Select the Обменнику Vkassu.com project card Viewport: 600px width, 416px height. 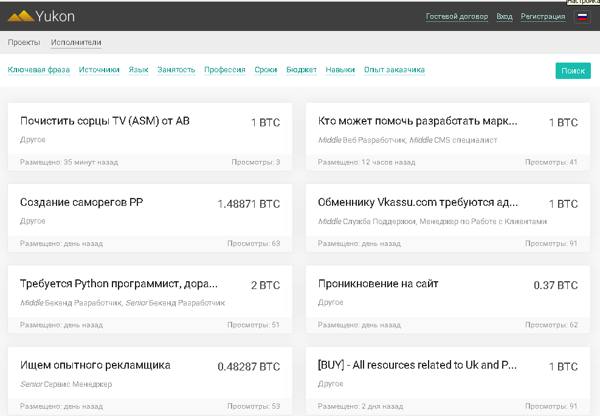coord(418,203)
